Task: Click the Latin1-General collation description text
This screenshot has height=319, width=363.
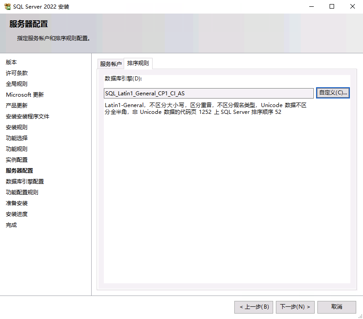Action: point(205,108)
